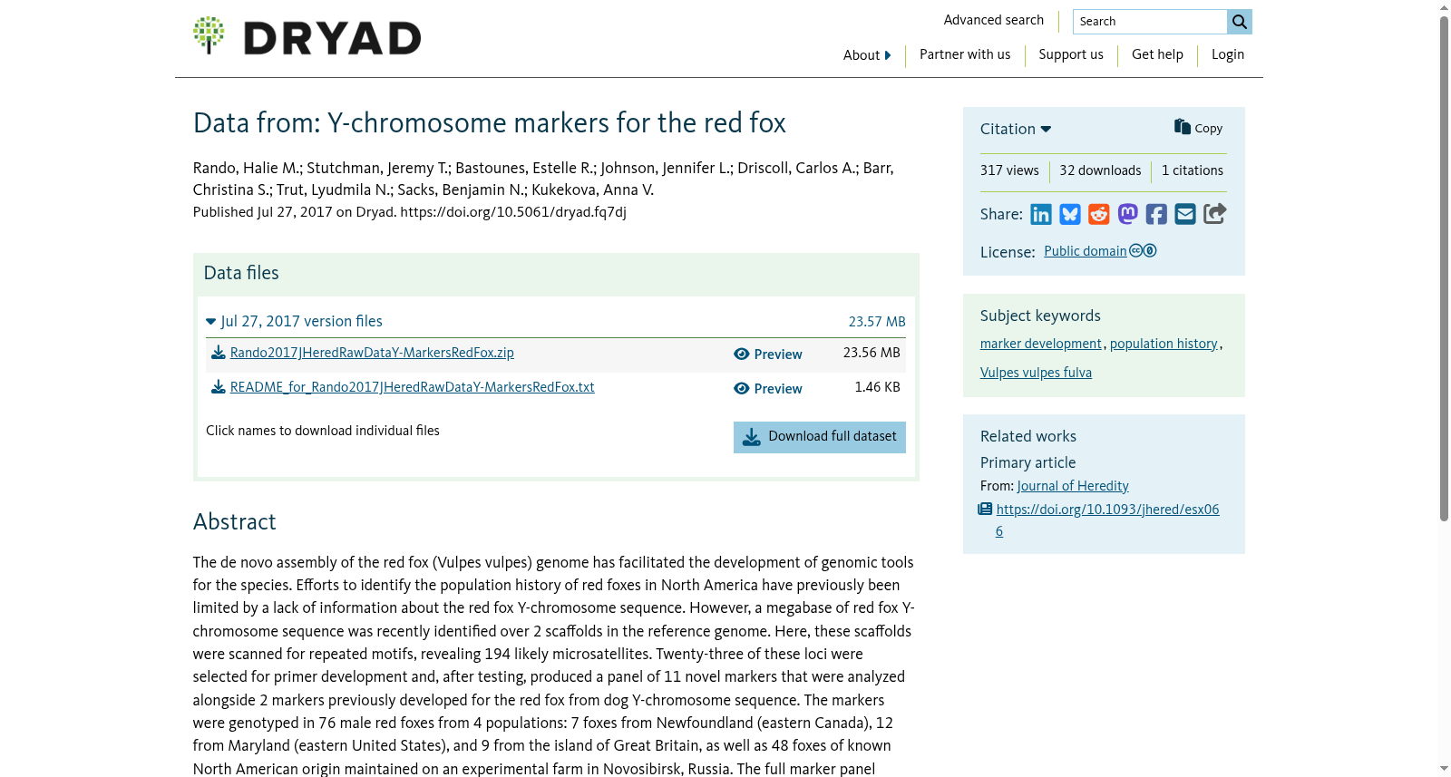Screen dimensions: 1451x777
Task: Click the search magnifier icon
Action: pos(1240,22)
